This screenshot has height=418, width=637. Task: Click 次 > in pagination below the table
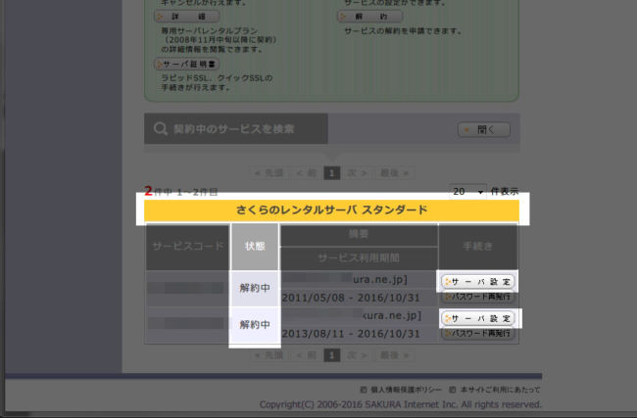[358, 355]
